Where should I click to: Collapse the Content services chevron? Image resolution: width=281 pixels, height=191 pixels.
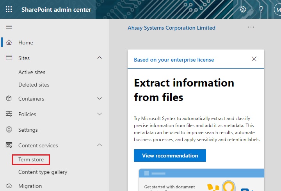pyautogui.click(x=100, y=145)
